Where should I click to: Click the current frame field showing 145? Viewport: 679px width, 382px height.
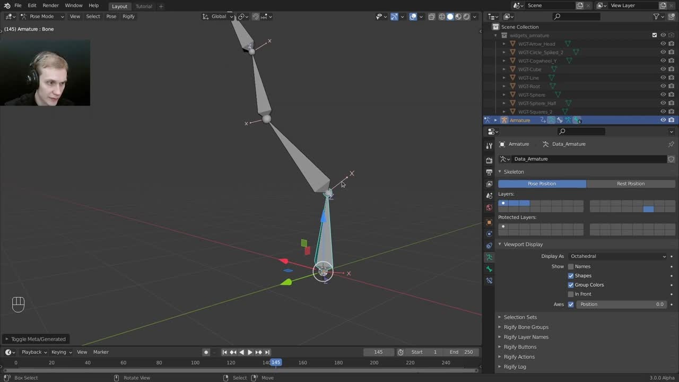(378, 352)
